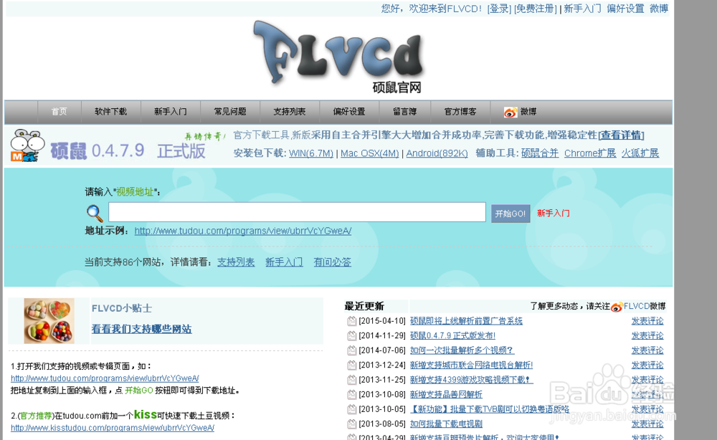Open the 支持列表 navigation tab

(x=290, y=112)
